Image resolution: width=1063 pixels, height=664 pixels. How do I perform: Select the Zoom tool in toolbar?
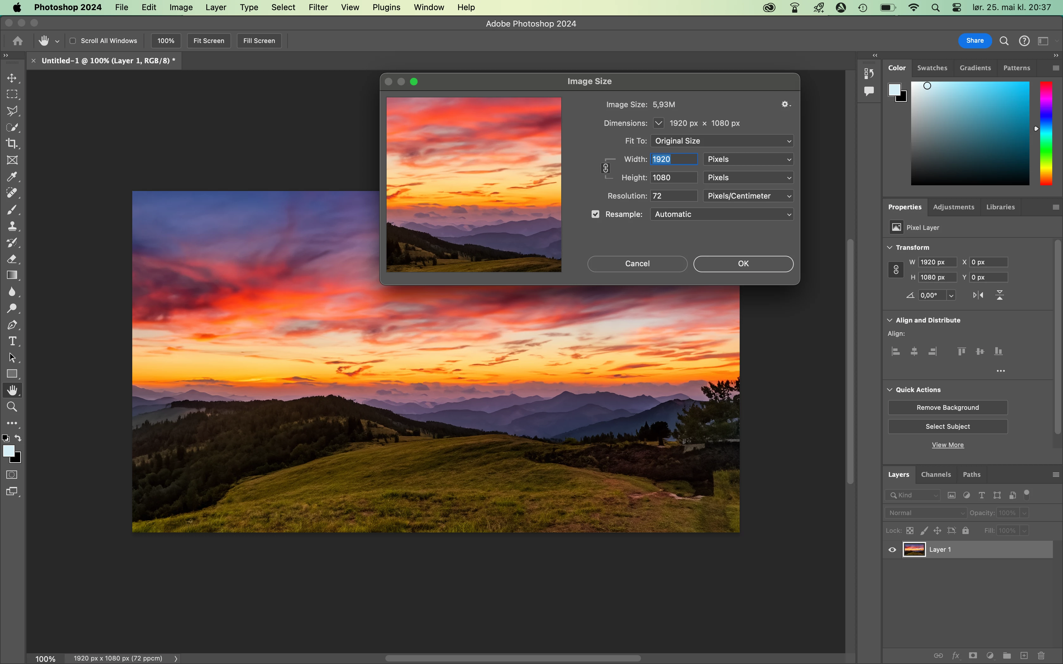(x=12, y=407)
